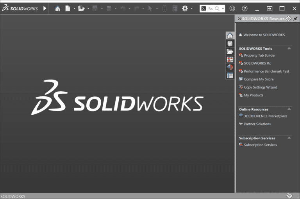This screenshot has width=300, height=199.
Task: Collapse the SOLIDWORKS Resources task pane chevrons
Action: pyautogui.click(x=239, y=19)
